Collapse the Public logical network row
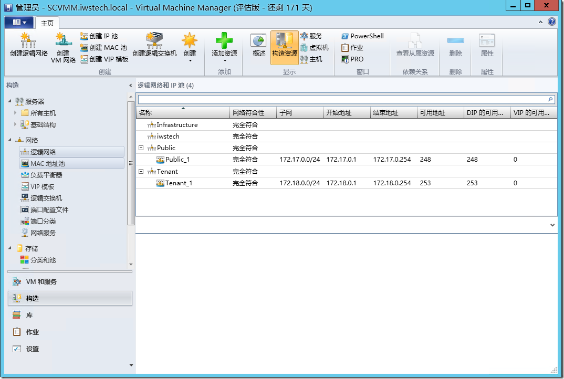Image resolution: width=564 pixels, height=379 pixels. pos(141,148)
